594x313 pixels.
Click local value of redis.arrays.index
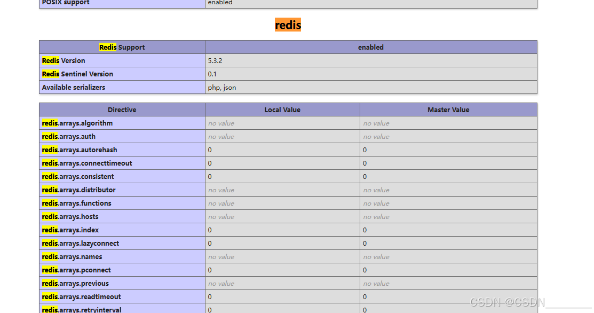283,230
